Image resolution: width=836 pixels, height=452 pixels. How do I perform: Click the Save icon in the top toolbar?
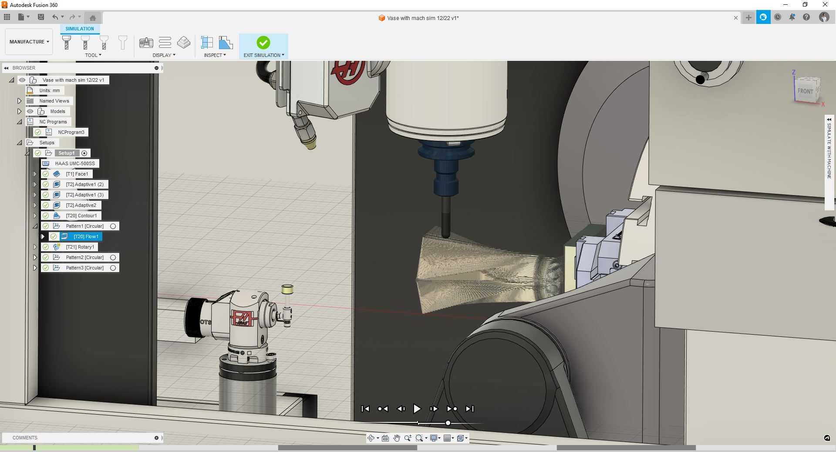tap(41, 17)
